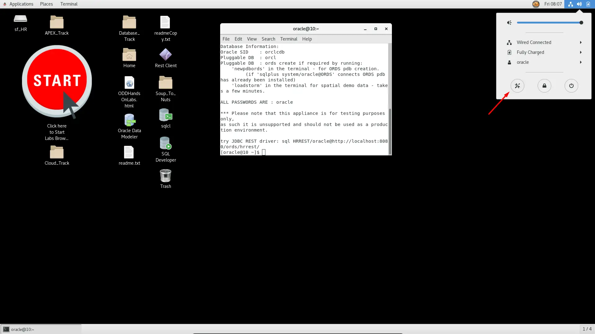Click the 1 / 4 workspace switcher
Image resolution: width=595 pixels, height=334 pixels.
[x=587, y=329]
